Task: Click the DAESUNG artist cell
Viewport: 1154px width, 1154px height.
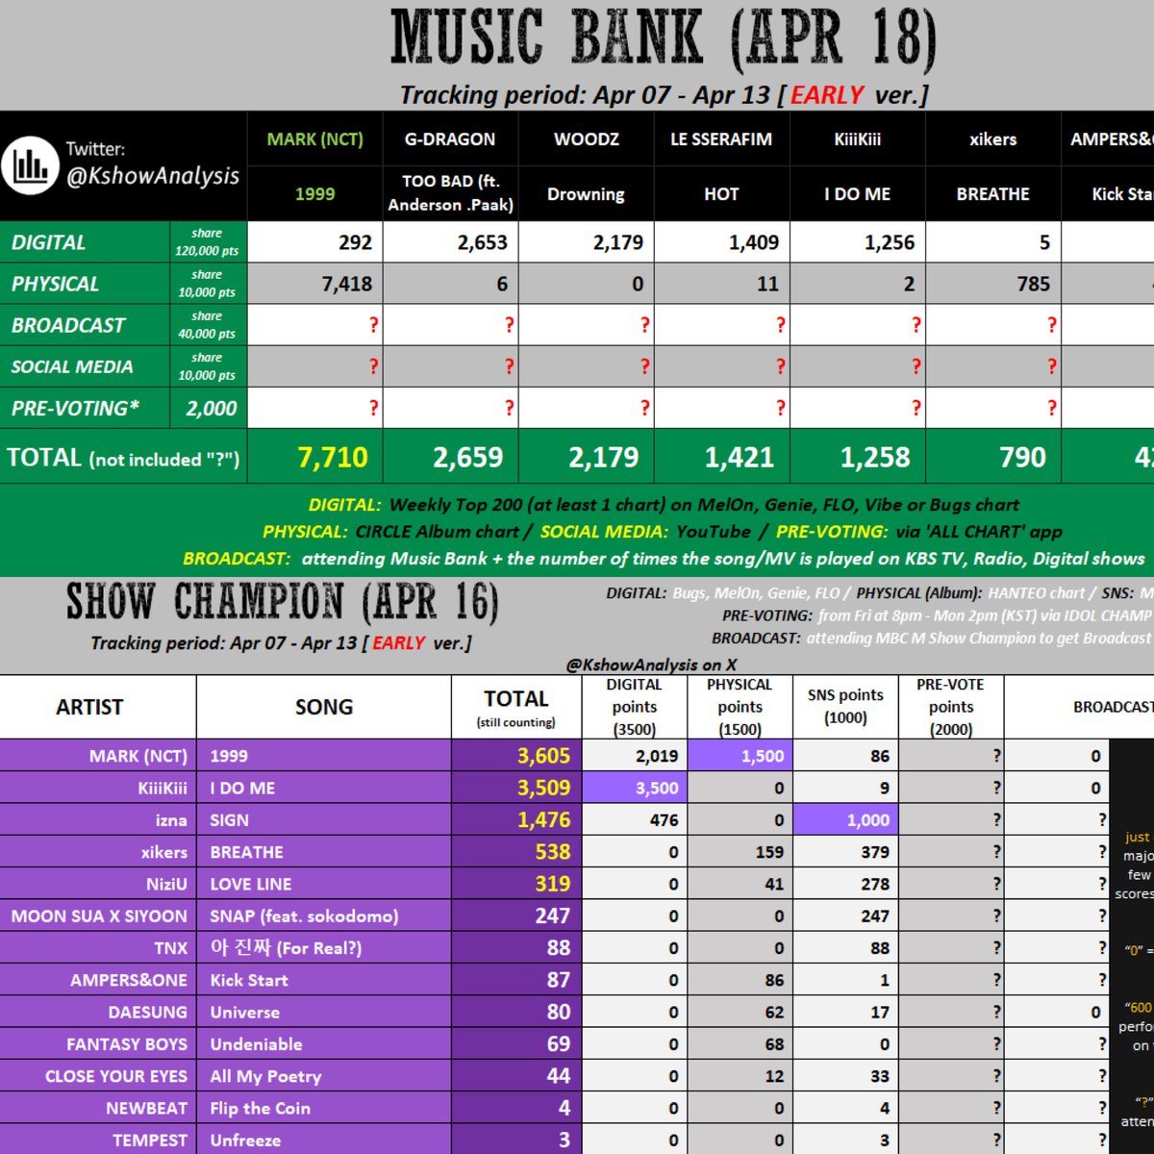Action: tap(98, 1013)
